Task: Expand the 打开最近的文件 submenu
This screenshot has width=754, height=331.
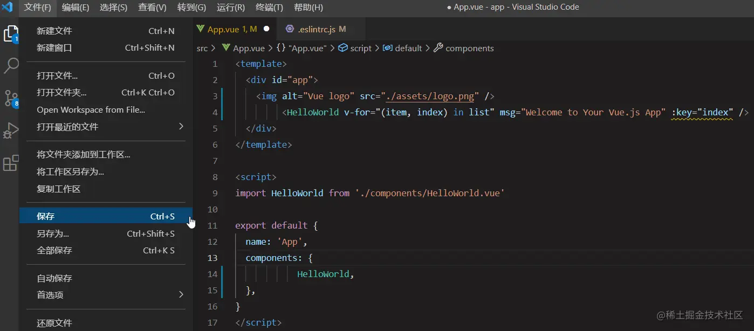Action: tap(106, 127)
